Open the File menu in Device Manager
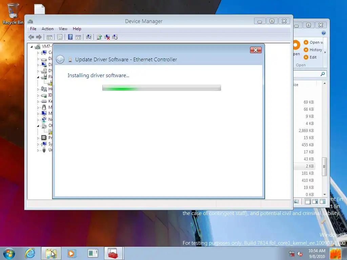The width and height of the screenshot is (347, 260). point(33,29)
